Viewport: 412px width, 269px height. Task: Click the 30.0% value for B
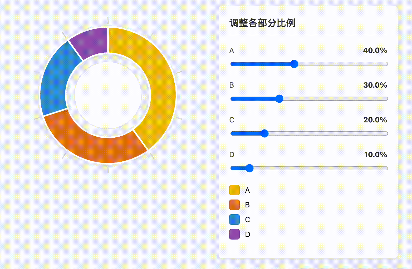375,85
